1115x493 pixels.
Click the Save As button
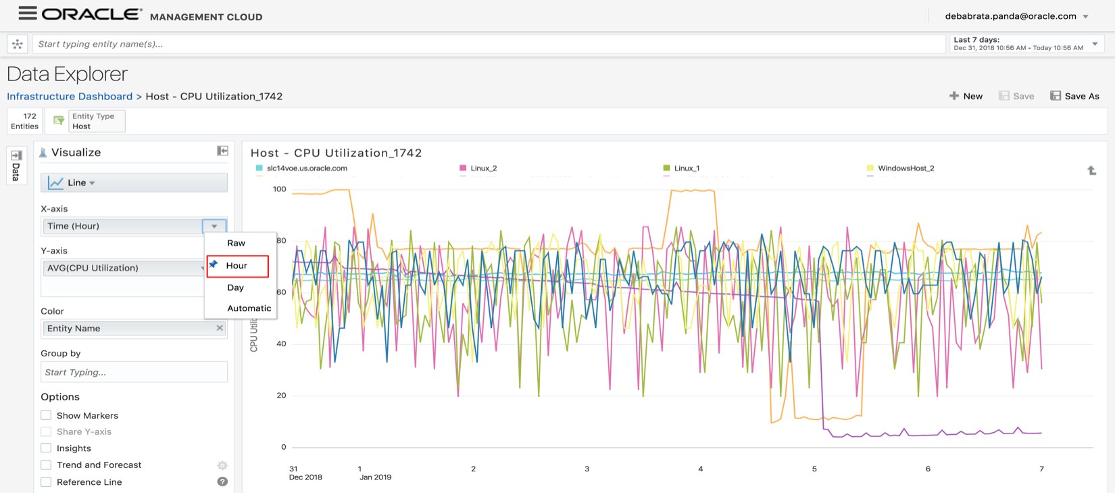point(1074,96)
